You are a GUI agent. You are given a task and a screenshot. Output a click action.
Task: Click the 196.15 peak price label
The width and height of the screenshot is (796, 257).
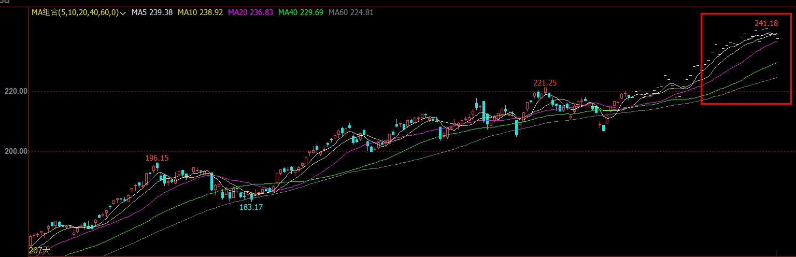coord(157,158)
